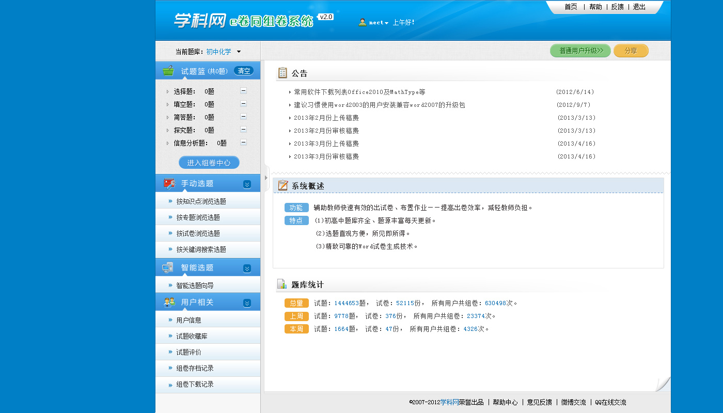Click 退出 to log out

coord(639,7)
